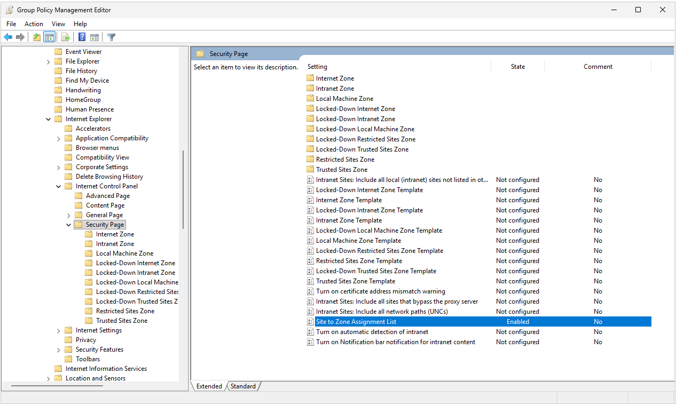The image size is (676, 405).
Task: Click Enabled state of Site to Zone Assignment List
Action: [518, 322]
